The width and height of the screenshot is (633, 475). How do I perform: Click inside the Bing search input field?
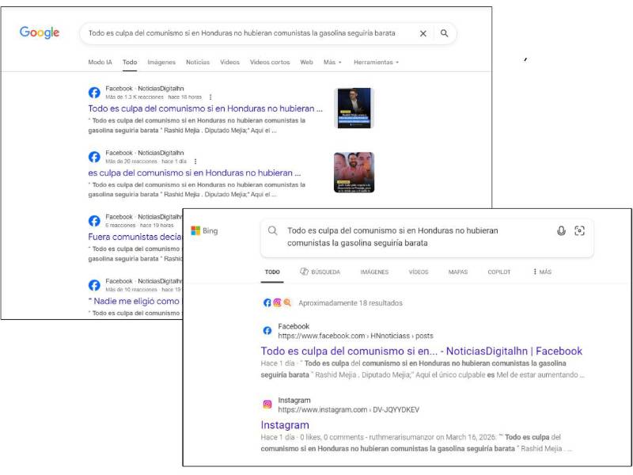pyautogui.click(x=396, y=233)
